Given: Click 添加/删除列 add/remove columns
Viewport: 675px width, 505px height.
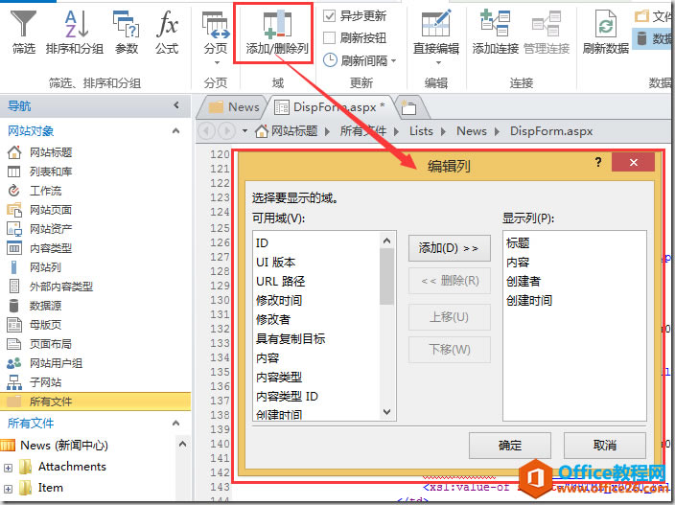Looking at the screenshot, I should [277, 34].
